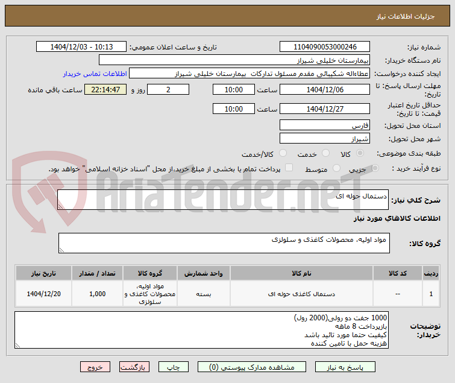Click cell دستمال کاغذی حوله ای
Image resolution: width=455 pixels, height=383 pixels.
pyautogui.click(x=301, y=294)
